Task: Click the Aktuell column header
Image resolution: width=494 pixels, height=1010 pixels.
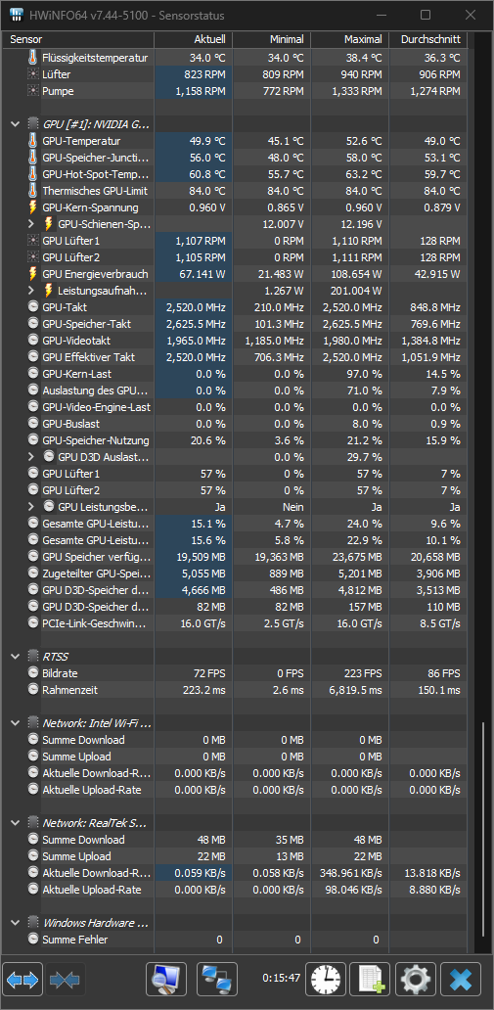Action: click(x=194, y=40)
